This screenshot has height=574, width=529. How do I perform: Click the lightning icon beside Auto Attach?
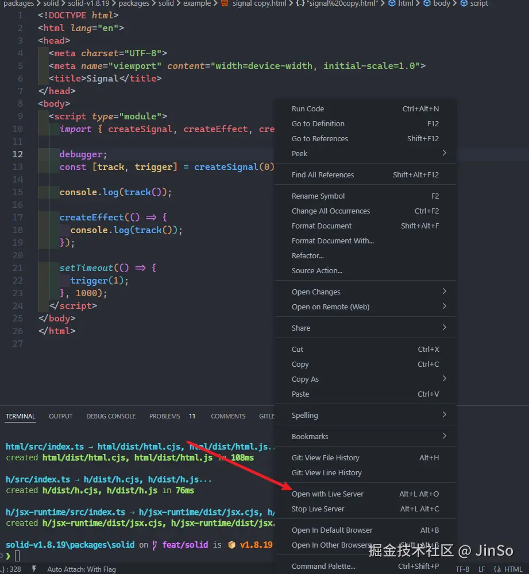(34, 569)
